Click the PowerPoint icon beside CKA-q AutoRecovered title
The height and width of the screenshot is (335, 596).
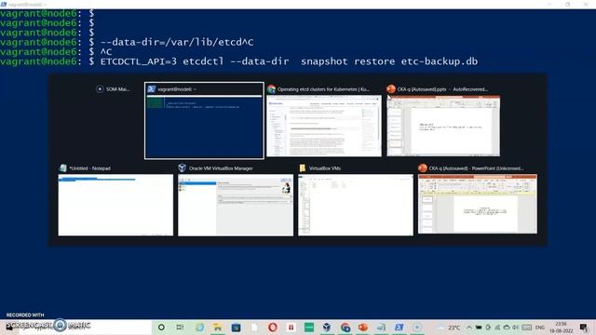tap(391, 89)
